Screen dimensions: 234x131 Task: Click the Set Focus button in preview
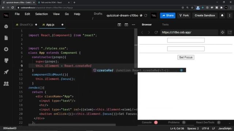[186, 57]
